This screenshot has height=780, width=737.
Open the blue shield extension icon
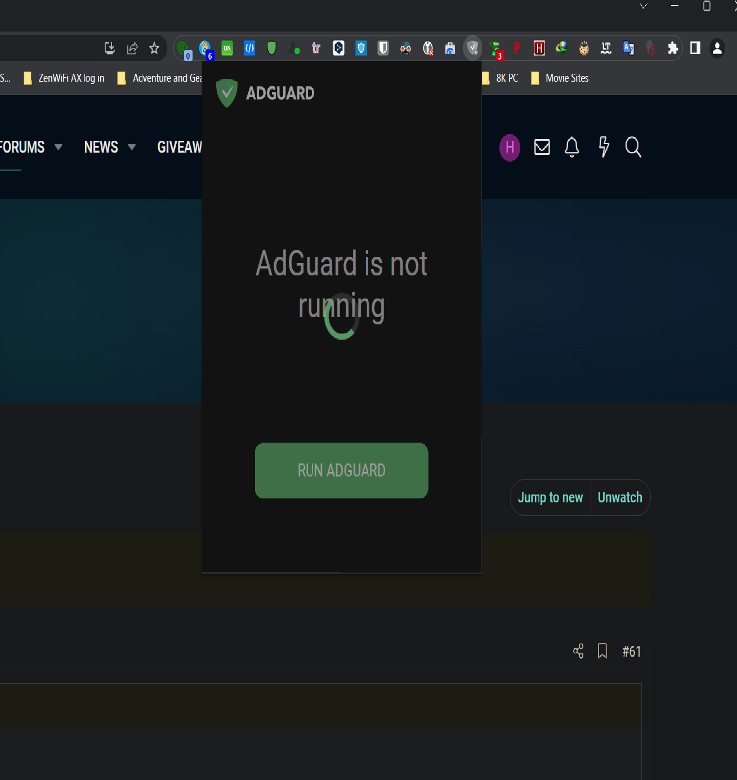point(361,48)
